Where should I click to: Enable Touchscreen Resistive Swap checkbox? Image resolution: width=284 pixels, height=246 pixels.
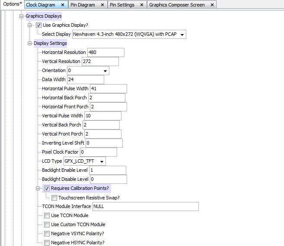point(54,198)
